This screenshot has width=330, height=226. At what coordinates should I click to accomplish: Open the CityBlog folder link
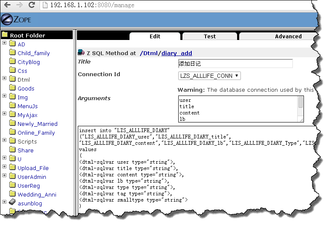tap(29, 62)
